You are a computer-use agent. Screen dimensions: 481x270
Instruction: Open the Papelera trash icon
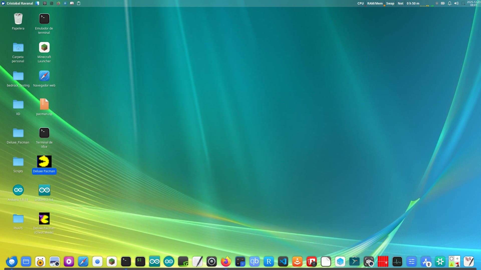pos(18,19)
